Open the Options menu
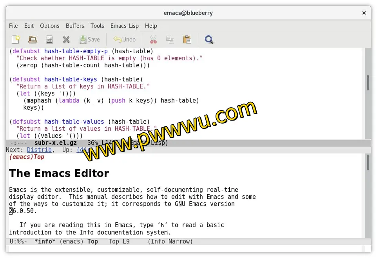Viewport: 377px width, 258px height. (49, 26)
